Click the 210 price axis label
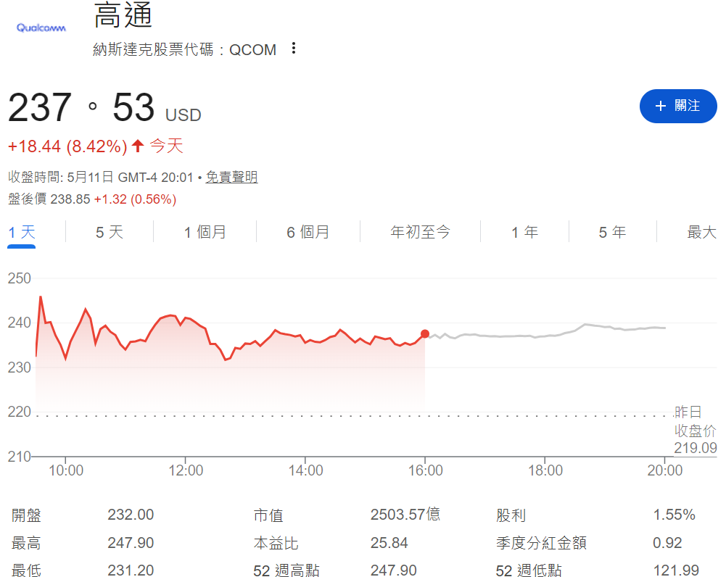Viewport: 726px width, 577px height. point(19,457)
